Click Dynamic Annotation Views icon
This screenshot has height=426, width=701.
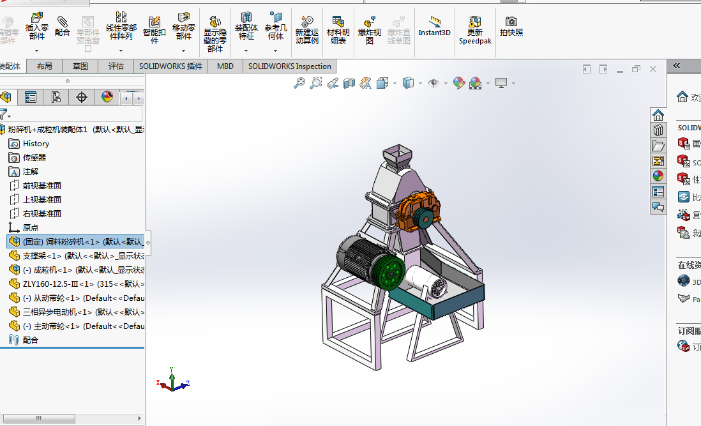(365, 83)
